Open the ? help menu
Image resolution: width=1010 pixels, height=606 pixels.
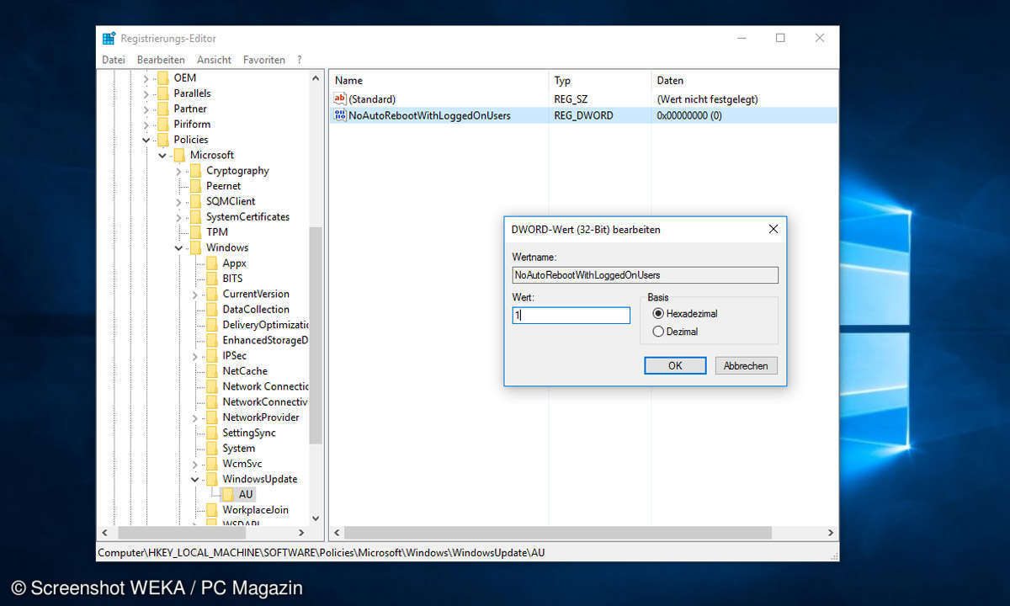coord(299,60)
